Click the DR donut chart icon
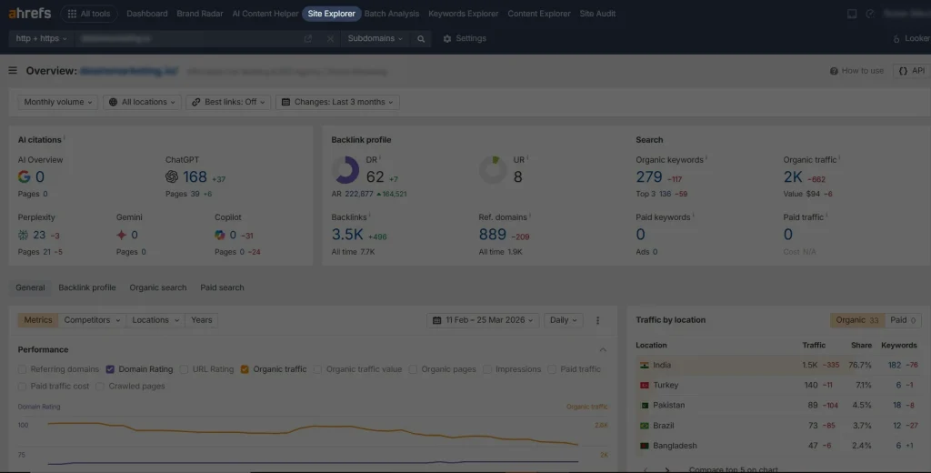931x473 pixels. click(x=345, y=170)
